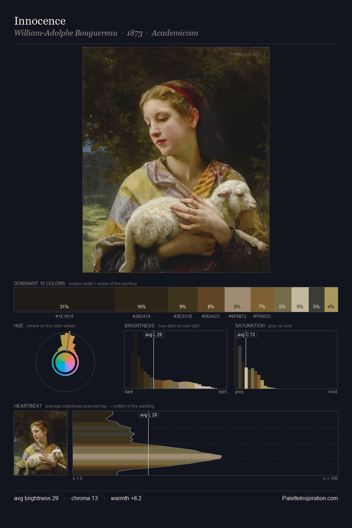Open the main Innocence painting image
Viewport: 352px width, 528px height.
click(x=176, y=160)
